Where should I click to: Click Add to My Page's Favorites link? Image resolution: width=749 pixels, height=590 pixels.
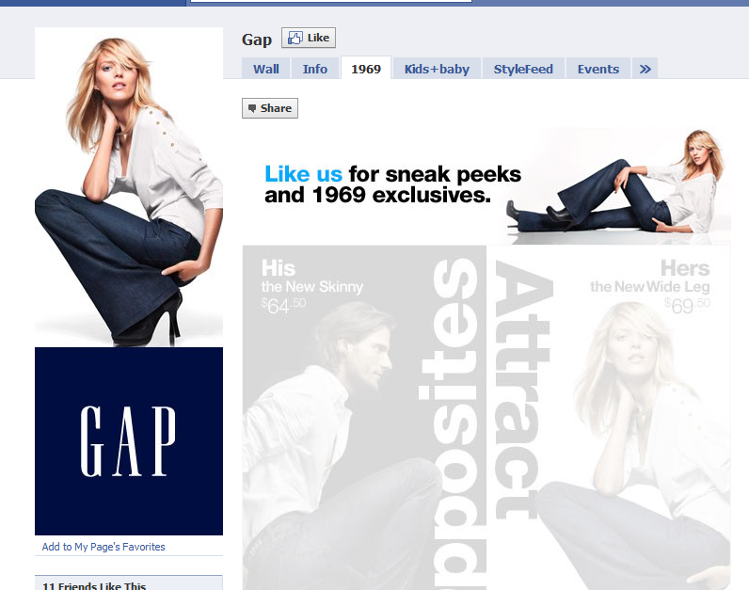pos(104,547)
